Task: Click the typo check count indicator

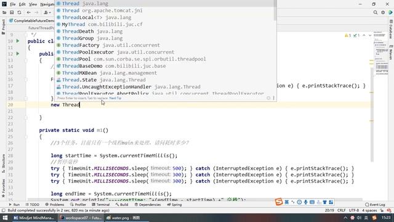Action: (356, 36)
